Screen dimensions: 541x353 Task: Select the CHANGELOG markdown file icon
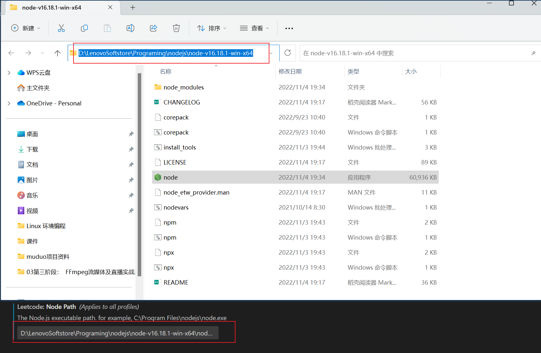tap(157, 102)
